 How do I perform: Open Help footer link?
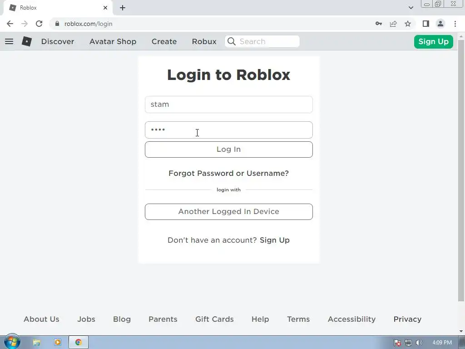(260, 319)
